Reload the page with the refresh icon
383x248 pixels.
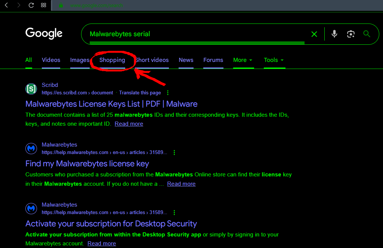click(x=31, y=5)
